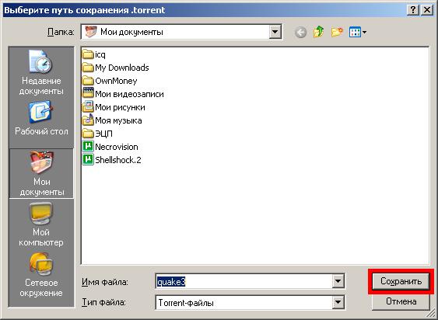Click the help question mark button

tap(413, 10)
